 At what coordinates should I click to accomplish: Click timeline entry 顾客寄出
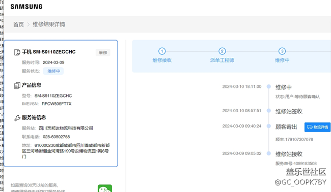[286, 127]
